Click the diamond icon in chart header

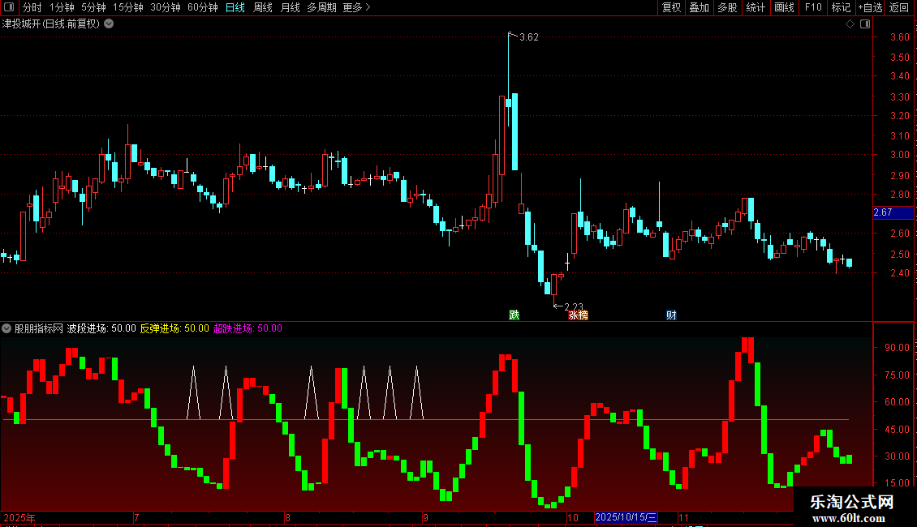point(850,24)
